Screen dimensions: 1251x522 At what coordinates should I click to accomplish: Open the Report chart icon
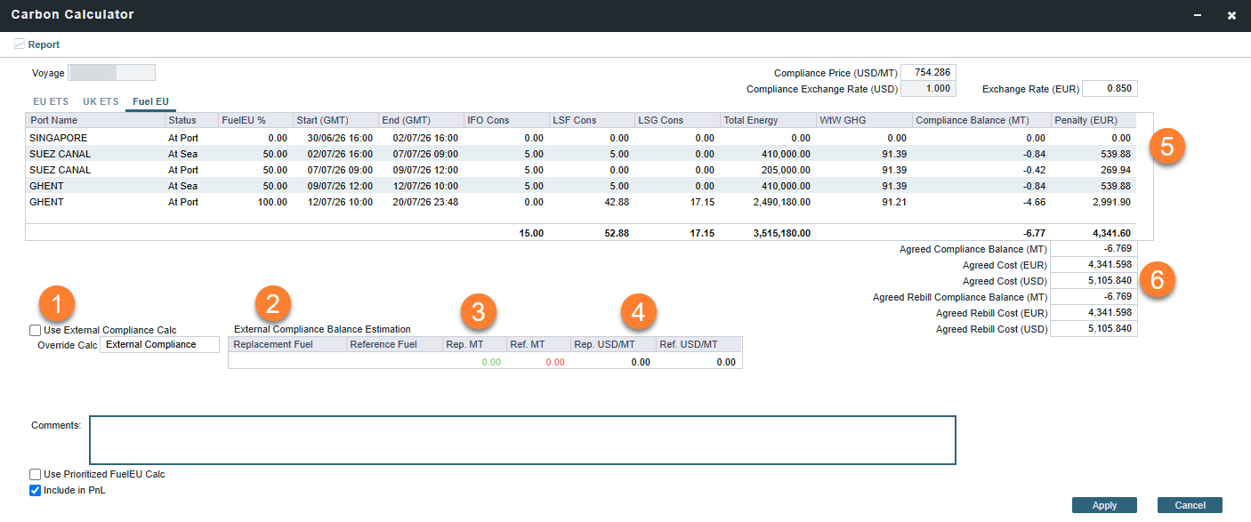click(x=20, y=44)
